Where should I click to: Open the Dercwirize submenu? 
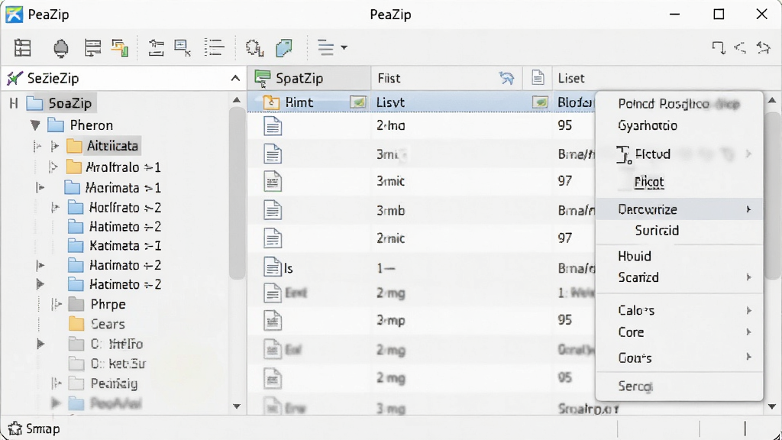(x=679, y=209)
